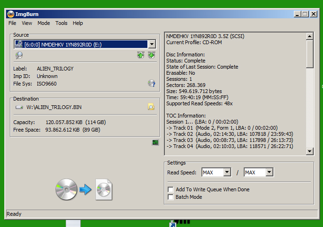Click the info panel scrollbar thumb

click(x=309, y=54)
